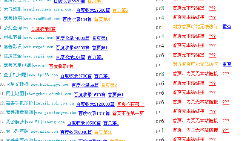
Task: Click 百度收录1310篇 link
Action: [94, 113]
